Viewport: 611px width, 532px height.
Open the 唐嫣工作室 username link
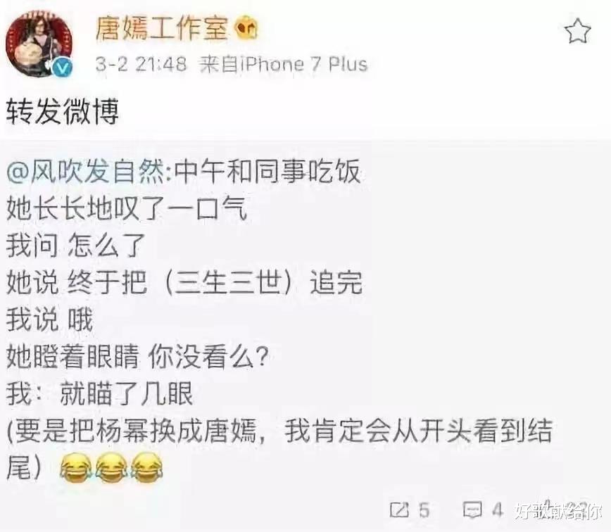pyautogui.click(x=161, y=28)
